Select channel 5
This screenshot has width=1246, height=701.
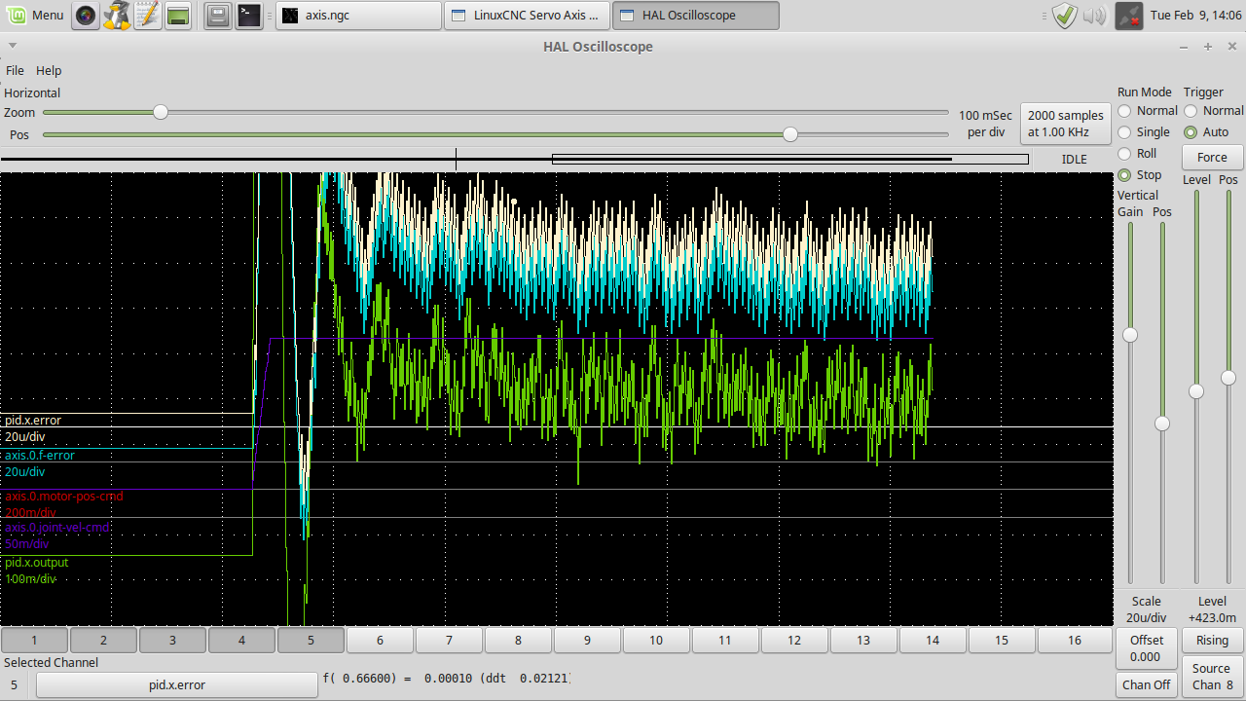[311, 640]
